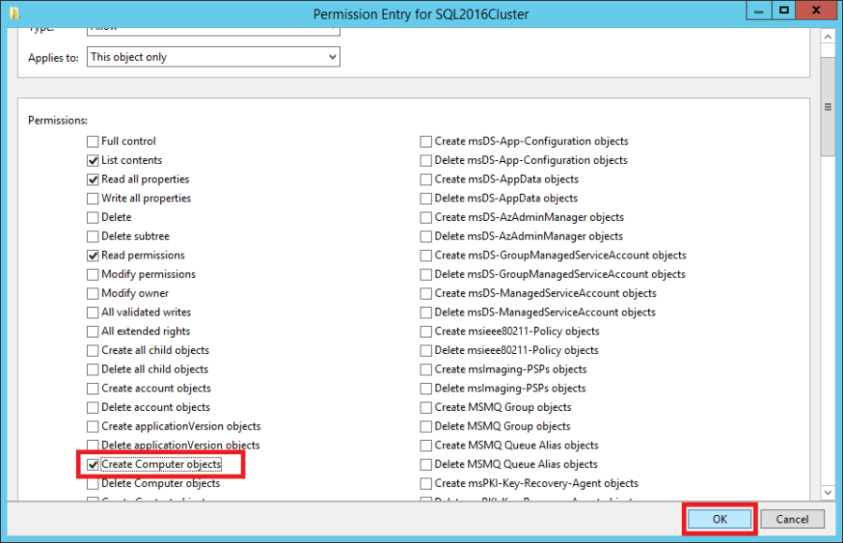Check Create msPKI-Key-Recovery-Agent objects
This screenshot has width=843, height=543.
point(424,482)
